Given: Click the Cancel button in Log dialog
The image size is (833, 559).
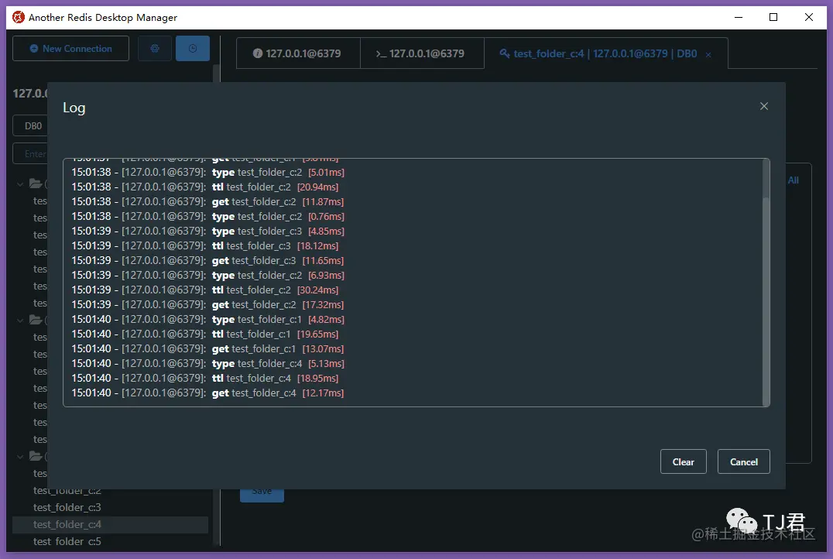Looking at the screenshot, I should pos(743,461).
